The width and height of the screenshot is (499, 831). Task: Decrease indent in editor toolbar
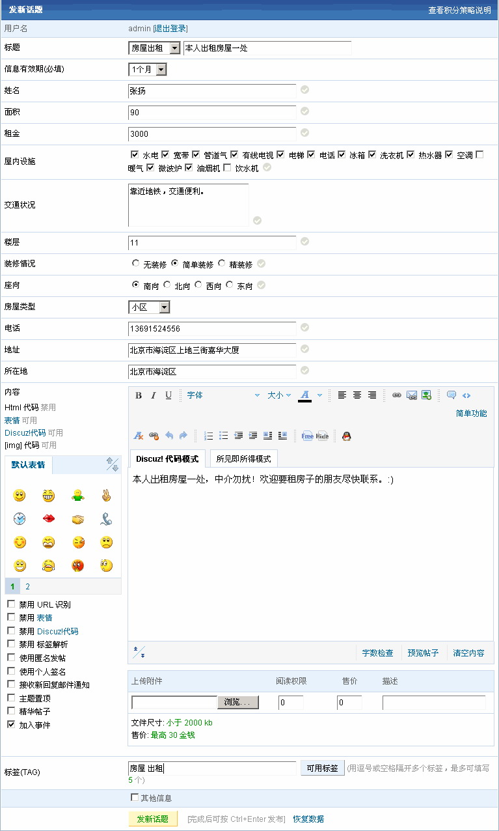point(239,436)
